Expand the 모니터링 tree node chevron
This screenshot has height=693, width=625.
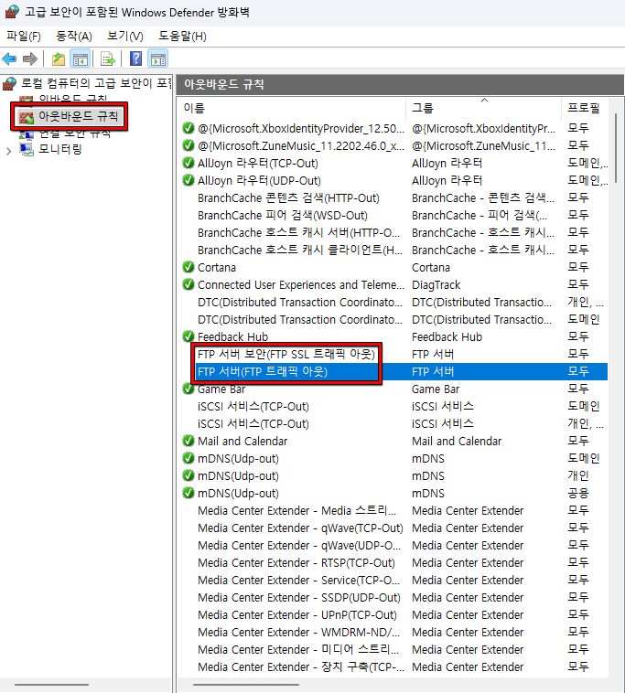(x=9, y=151)
